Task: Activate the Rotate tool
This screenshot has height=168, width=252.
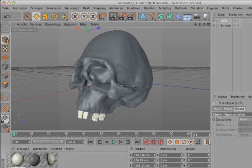Action: [x=54, y=16]
